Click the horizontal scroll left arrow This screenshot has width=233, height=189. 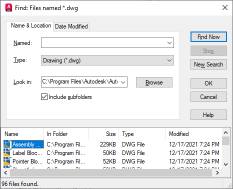click(5, 173)
